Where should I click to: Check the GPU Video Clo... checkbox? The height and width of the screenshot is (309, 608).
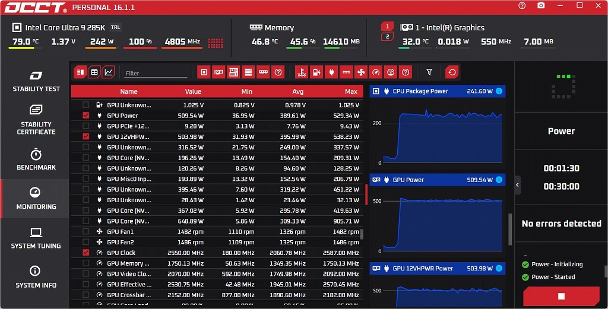coord(85,274)
